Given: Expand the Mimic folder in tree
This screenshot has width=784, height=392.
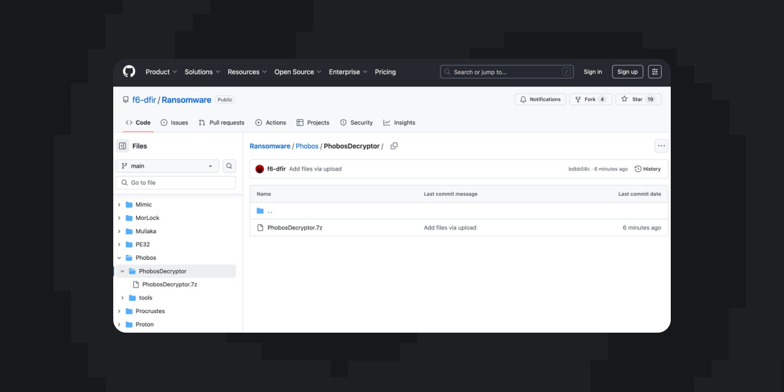Looking at the screenshot, I should (120, 205).
